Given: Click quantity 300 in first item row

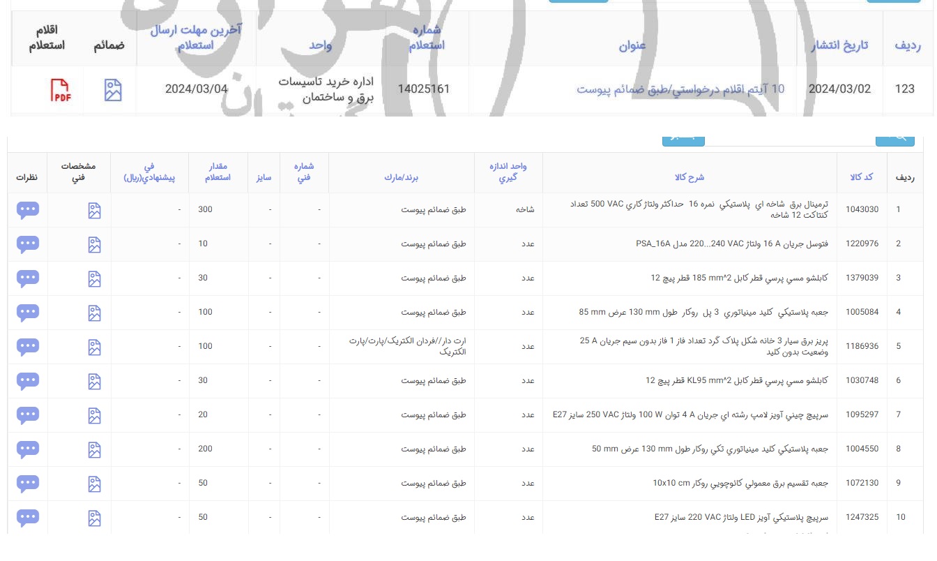Looking at the screenshot, I should 206,209.
